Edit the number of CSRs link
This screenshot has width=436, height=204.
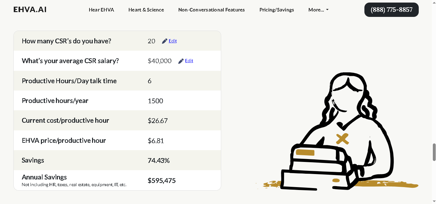173,41
